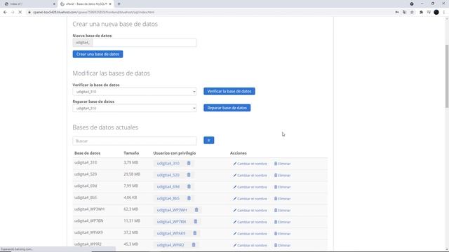Click the '62,3 MB' size cell
Screen dimensions: 449x252
pos(131,209)
